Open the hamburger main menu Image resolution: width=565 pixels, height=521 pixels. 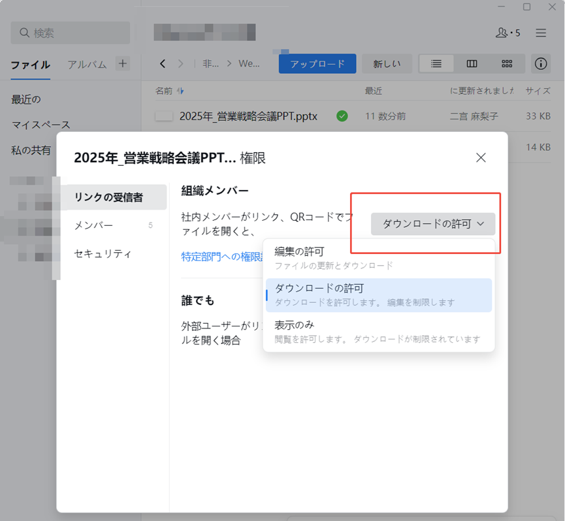click(541, 33)
